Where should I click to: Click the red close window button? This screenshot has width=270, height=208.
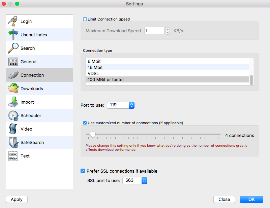point(4,4)
